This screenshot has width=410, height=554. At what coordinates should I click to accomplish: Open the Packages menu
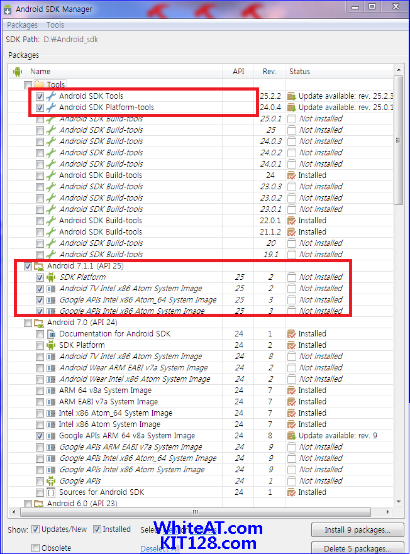pos(22,25)
